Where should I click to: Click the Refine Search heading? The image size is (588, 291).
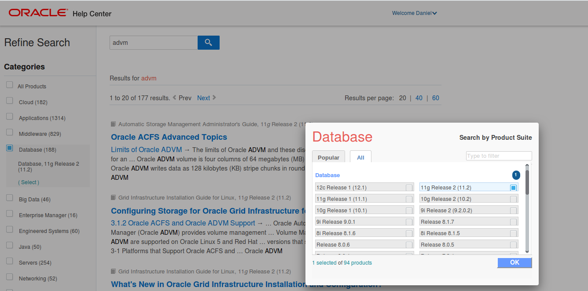click(x=37, y=43)
